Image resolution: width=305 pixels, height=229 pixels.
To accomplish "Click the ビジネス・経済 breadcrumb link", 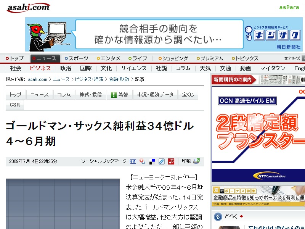I will click(x=89, y=79).
